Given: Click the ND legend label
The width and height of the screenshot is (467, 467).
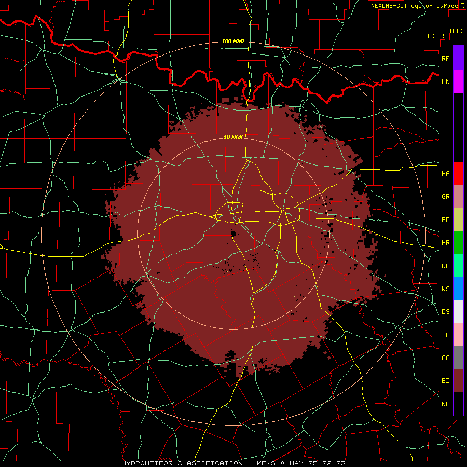Looking at the screenshot, I should (445, 404).
